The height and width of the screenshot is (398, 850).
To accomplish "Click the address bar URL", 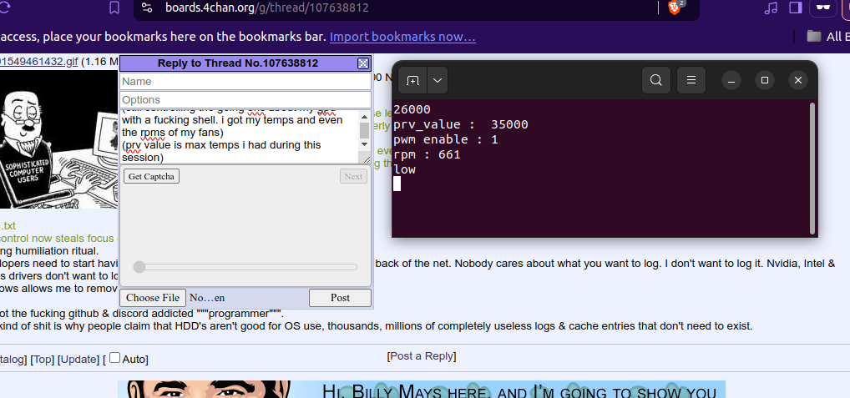I will [266, 8].
